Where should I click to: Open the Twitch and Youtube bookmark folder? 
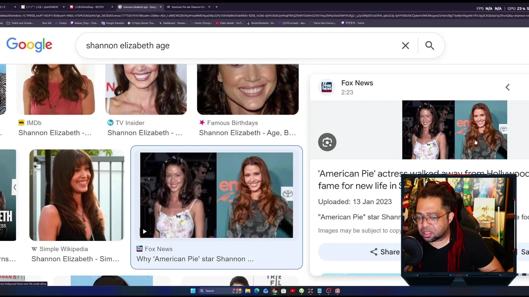(x=20, y=23)
